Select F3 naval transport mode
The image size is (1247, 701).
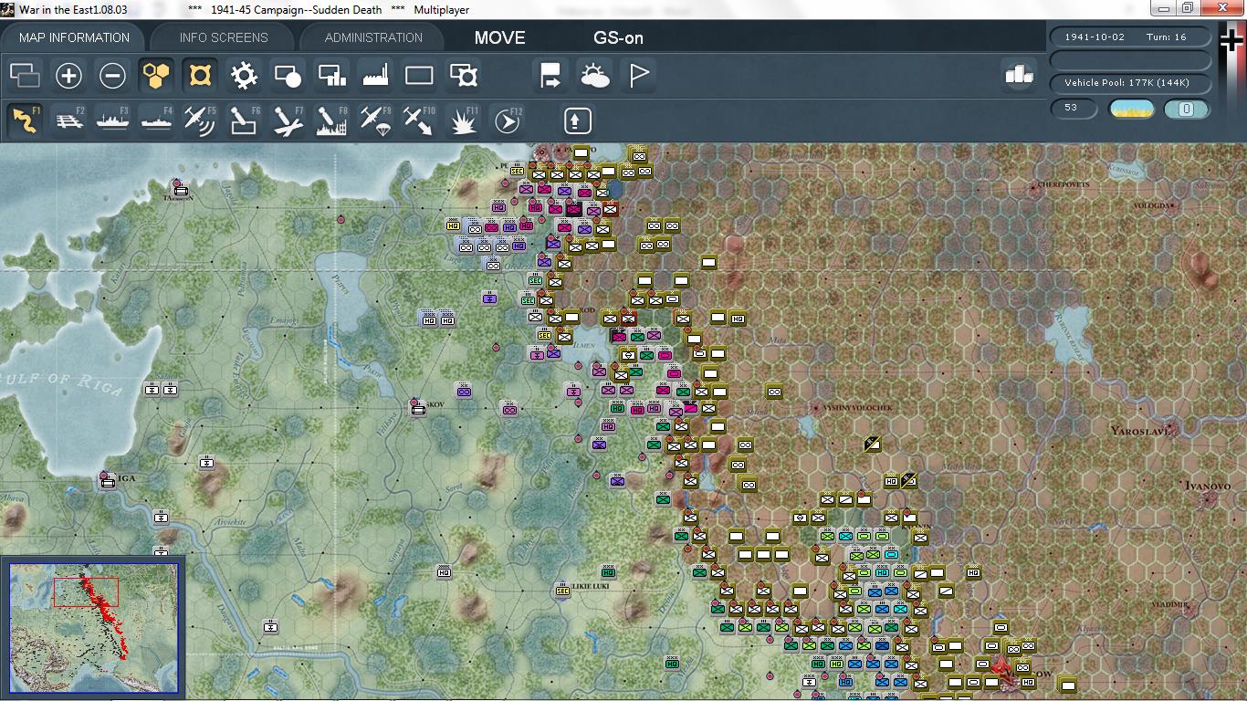(x=113, y=120)
